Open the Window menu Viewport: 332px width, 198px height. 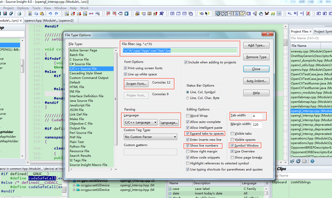tap(60, 8)
